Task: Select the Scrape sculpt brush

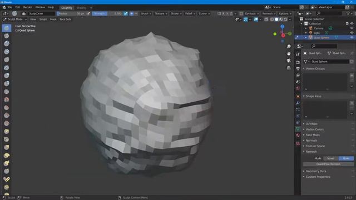Action: 7,123
